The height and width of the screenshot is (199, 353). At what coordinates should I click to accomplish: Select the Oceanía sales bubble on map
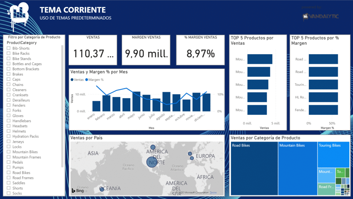point(102,189)
